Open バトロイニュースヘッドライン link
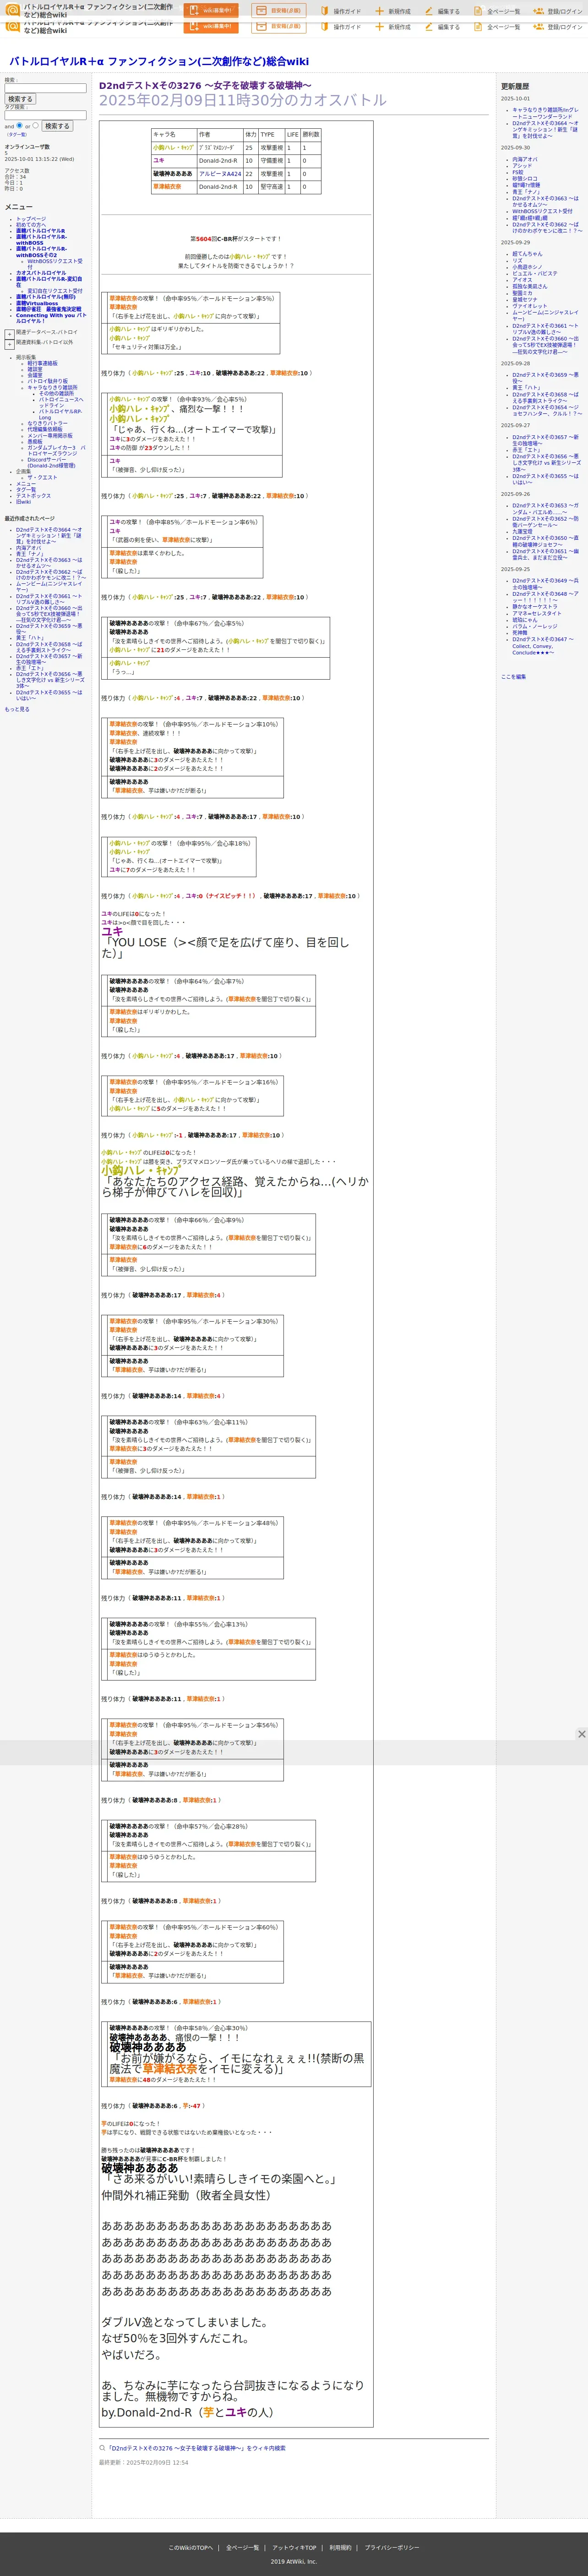Viewport: 588px width, 2576px height. tap(60, 402)
